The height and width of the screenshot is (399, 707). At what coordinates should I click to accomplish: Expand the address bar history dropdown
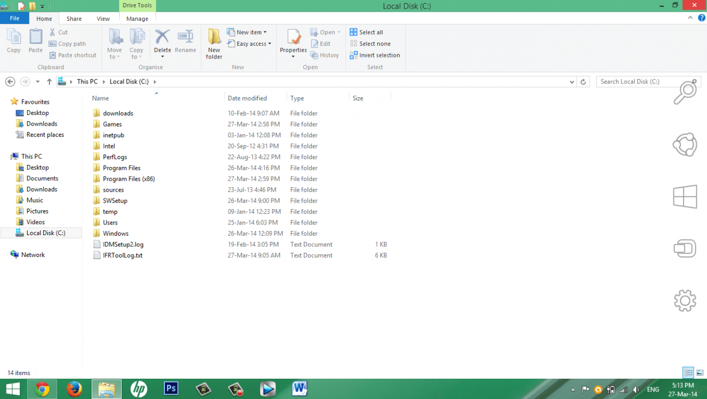pos(572,82)
